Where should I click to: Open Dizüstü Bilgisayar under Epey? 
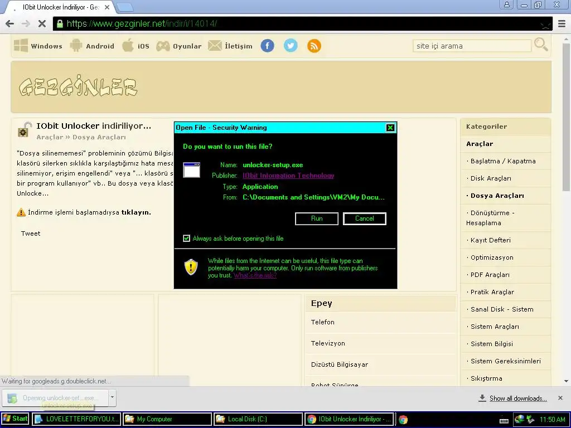pyautogui.click(x=340, y=364)
